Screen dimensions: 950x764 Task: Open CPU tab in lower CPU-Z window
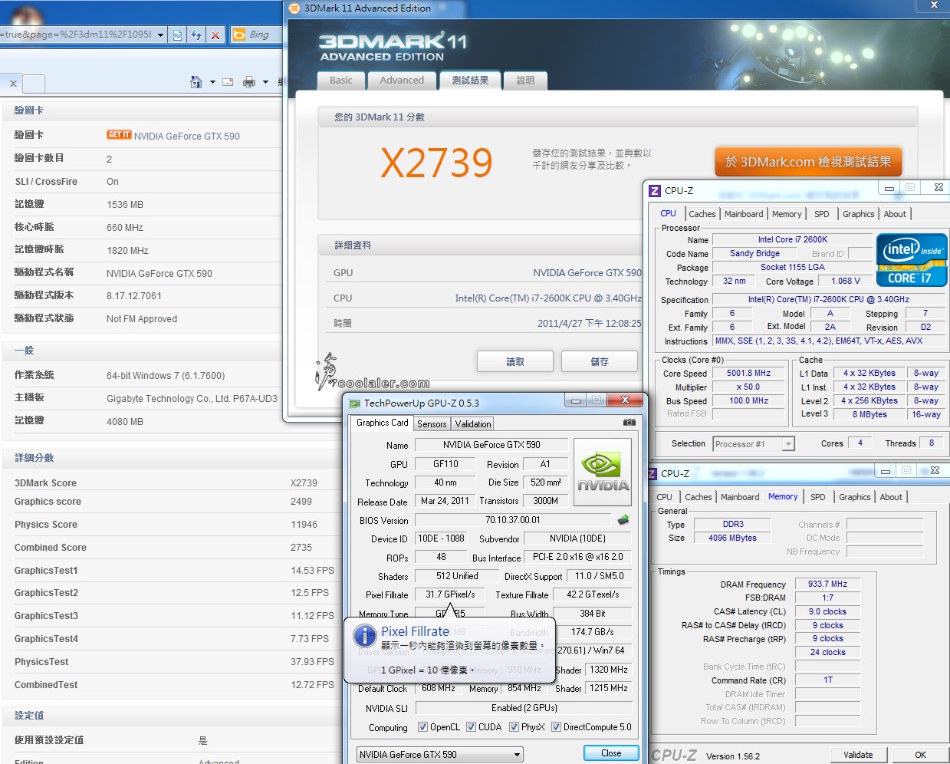point(664,497)
